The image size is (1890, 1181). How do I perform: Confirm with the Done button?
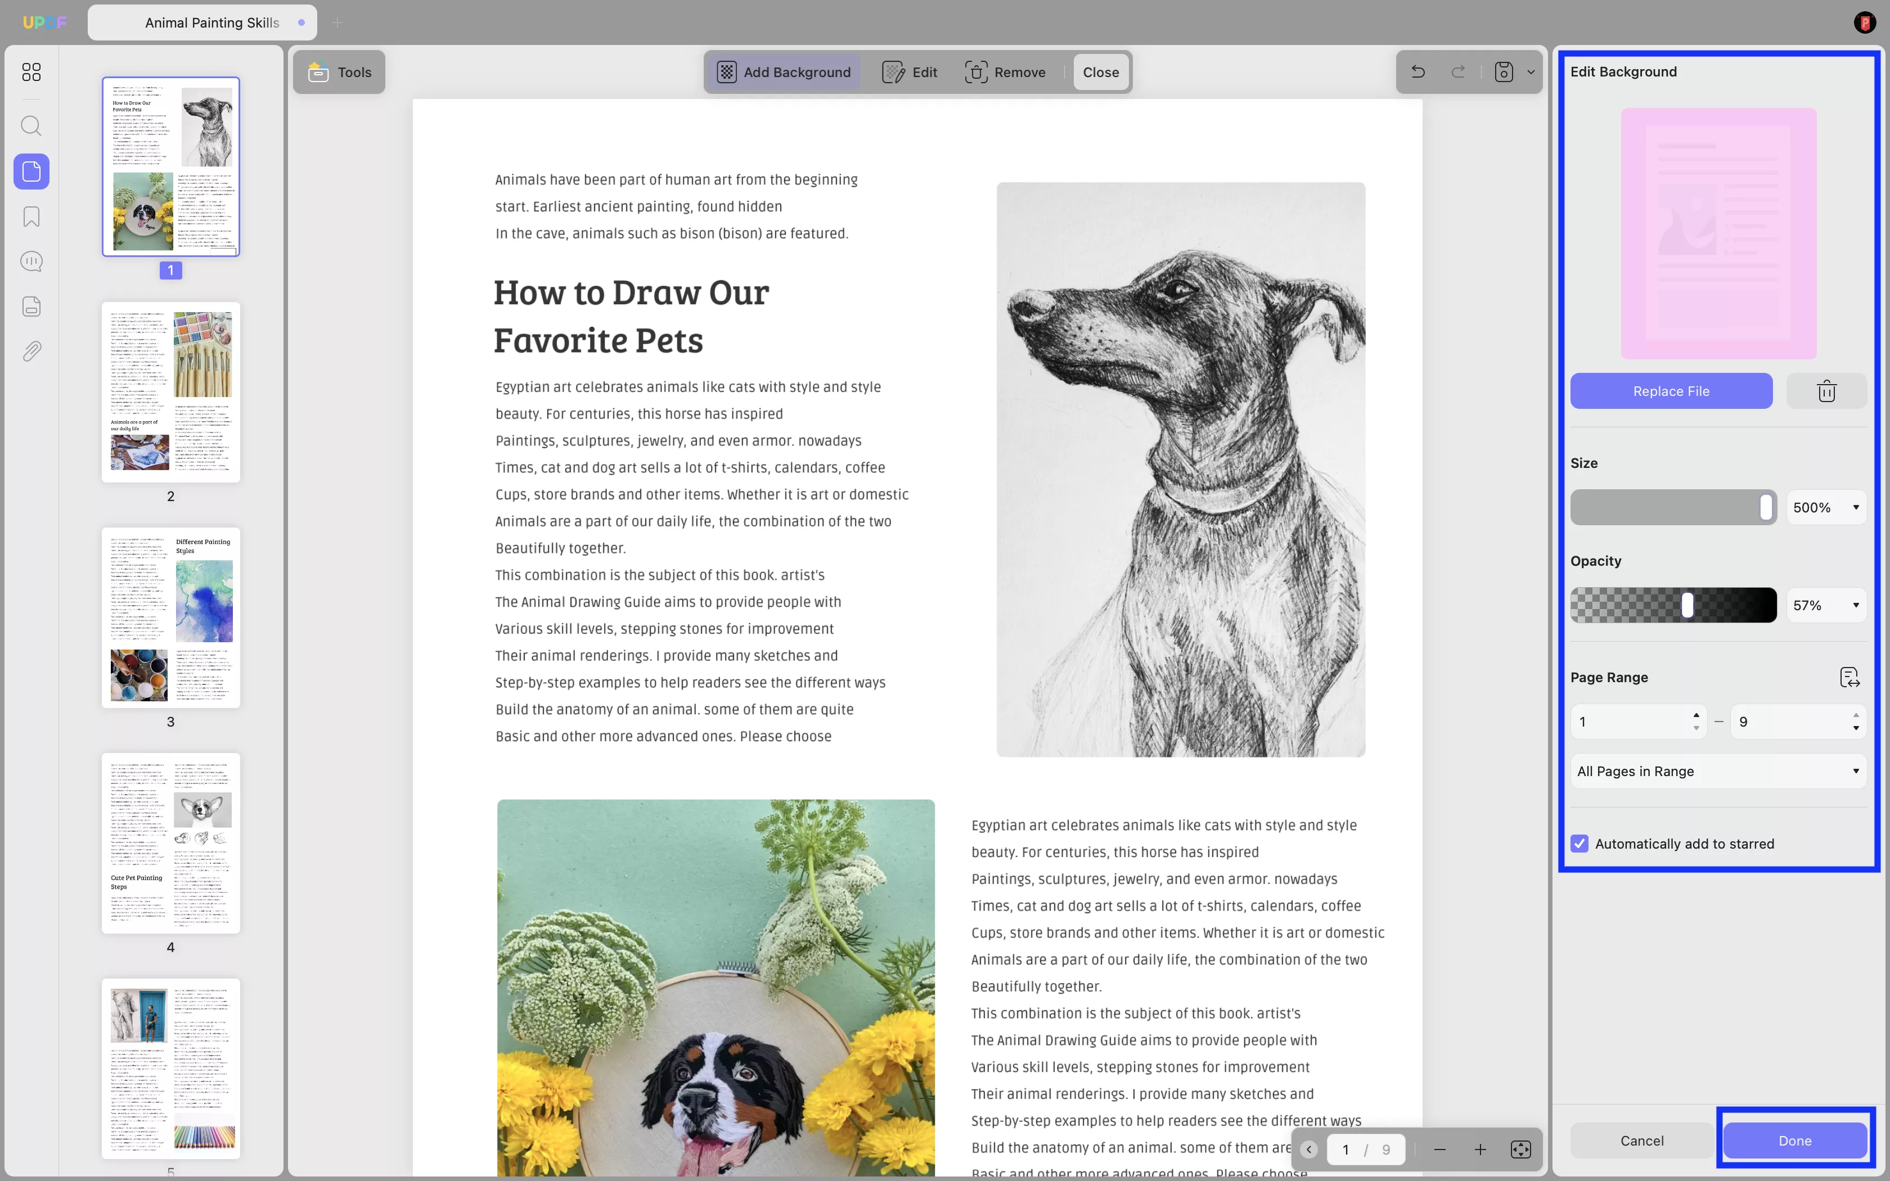[x=1795, y=1141]
